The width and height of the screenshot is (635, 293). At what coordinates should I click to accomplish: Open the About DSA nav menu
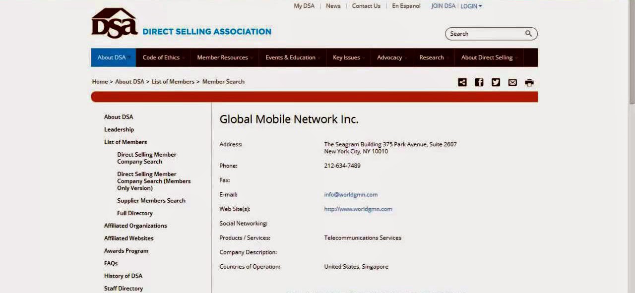(x=114, y=58)
